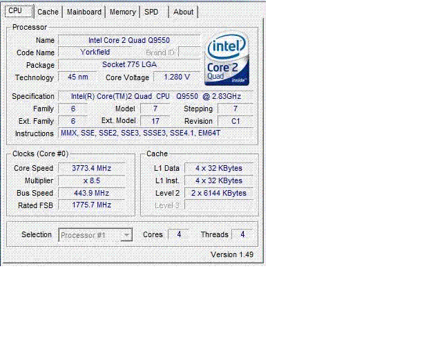Click the Intel Core 2 Quad logo
This screenshot has width=442, height=354.
tap(227, 59)
